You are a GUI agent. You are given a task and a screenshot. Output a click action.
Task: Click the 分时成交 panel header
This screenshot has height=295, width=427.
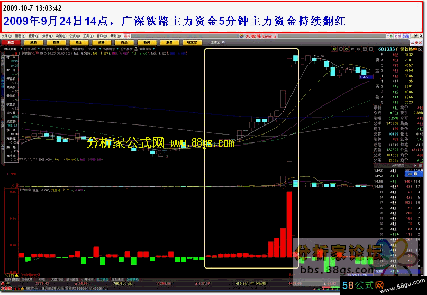398,165
